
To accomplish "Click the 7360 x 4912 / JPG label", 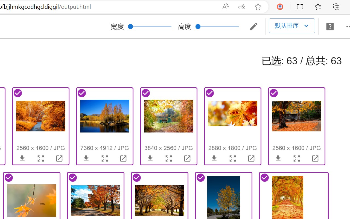I will click(x=105, y=148).
